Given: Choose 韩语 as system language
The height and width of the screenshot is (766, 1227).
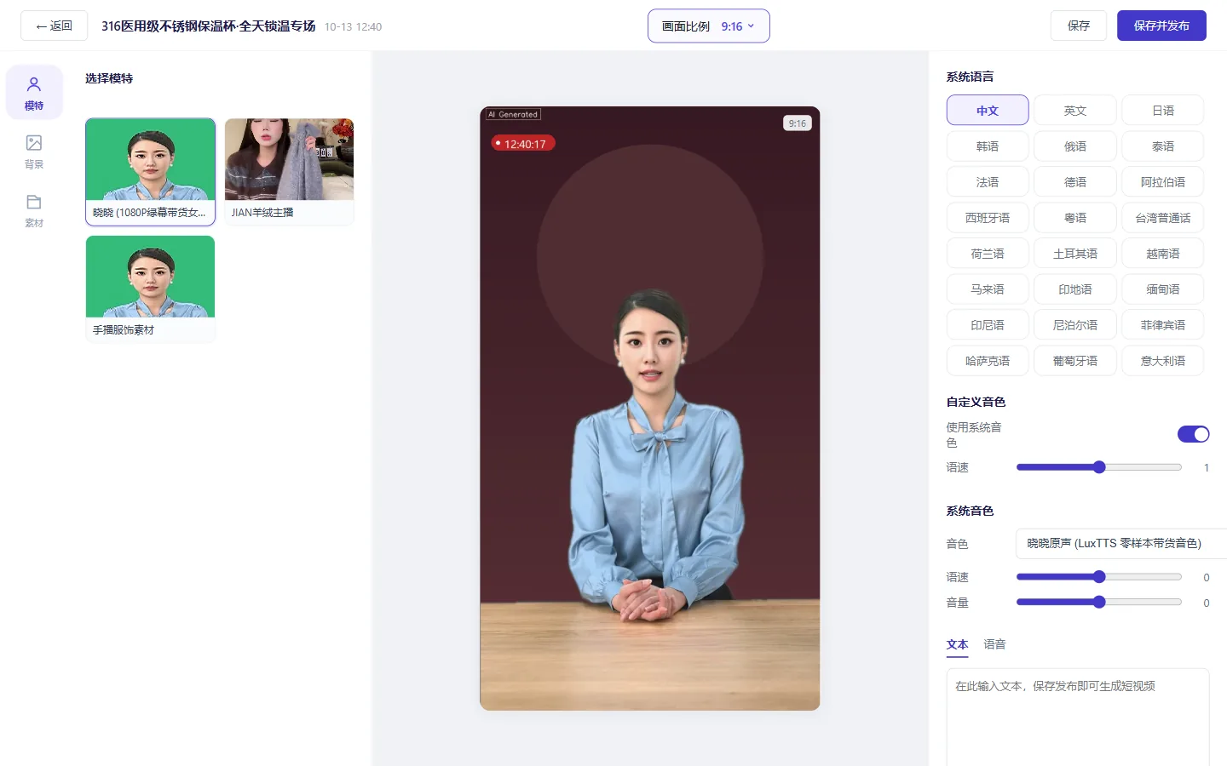Looking at the screenshot, I should [988, 146].
